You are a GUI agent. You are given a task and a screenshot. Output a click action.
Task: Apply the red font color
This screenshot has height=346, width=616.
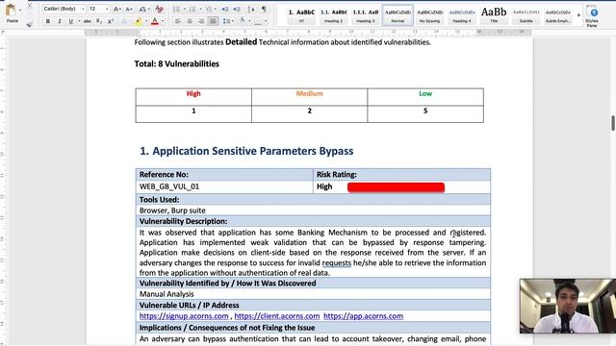155,21
